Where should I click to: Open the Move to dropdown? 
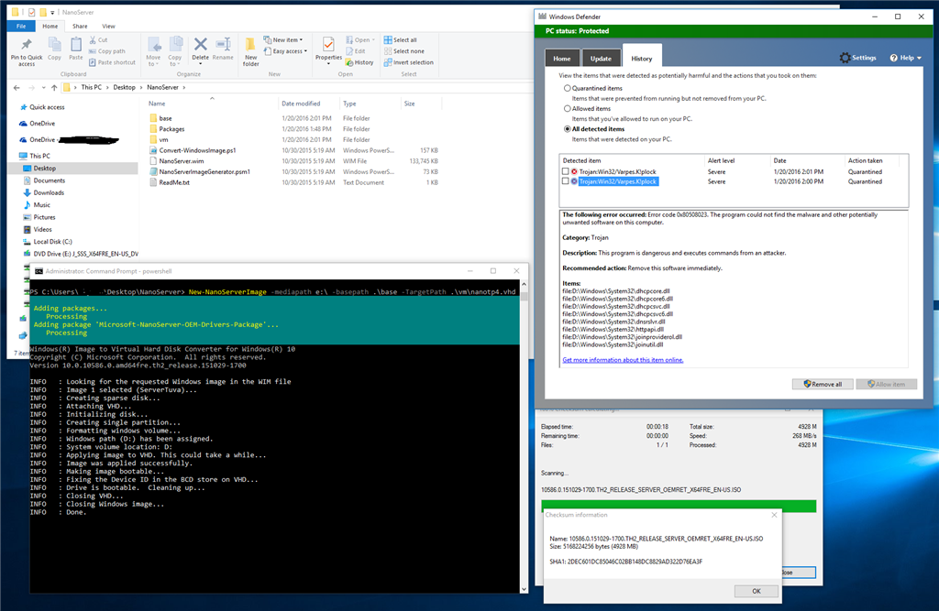[x=153, y=51]
